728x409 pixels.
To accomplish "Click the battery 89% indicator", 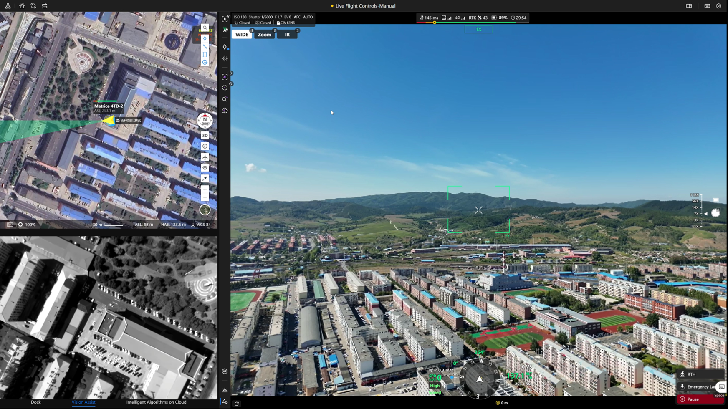I will pos(500,18).
